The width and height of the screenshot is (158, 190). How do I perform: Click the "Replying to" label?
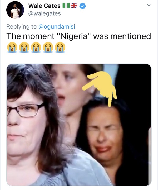22,27
